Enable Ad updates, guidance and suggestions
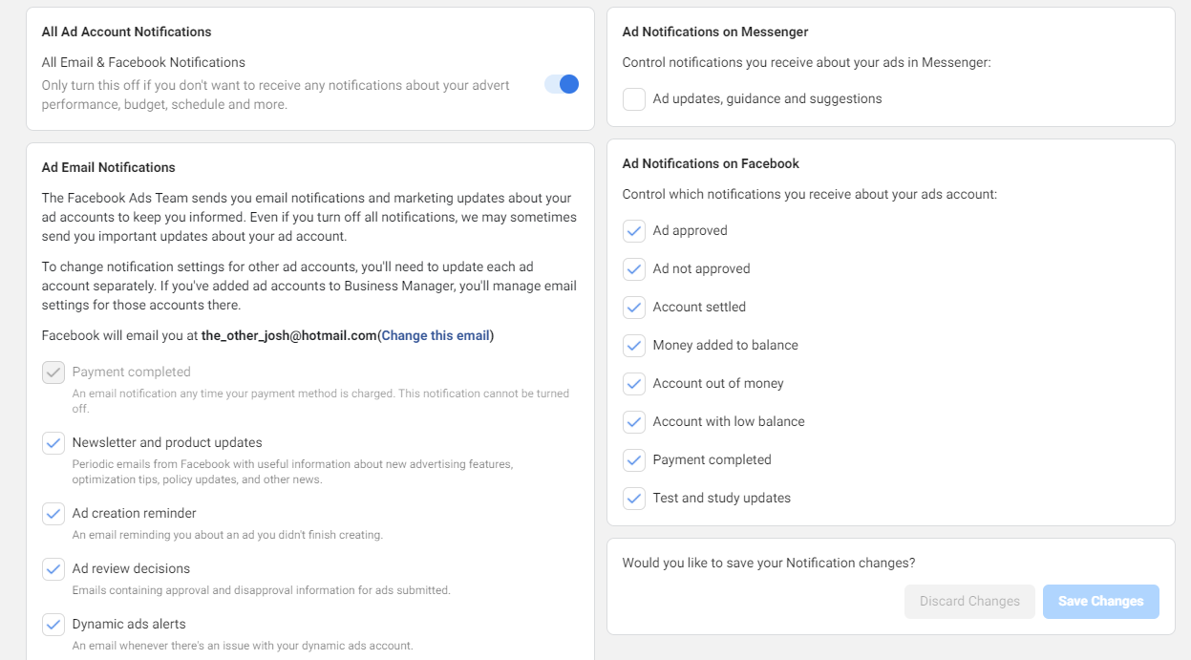 click(633, 98)
